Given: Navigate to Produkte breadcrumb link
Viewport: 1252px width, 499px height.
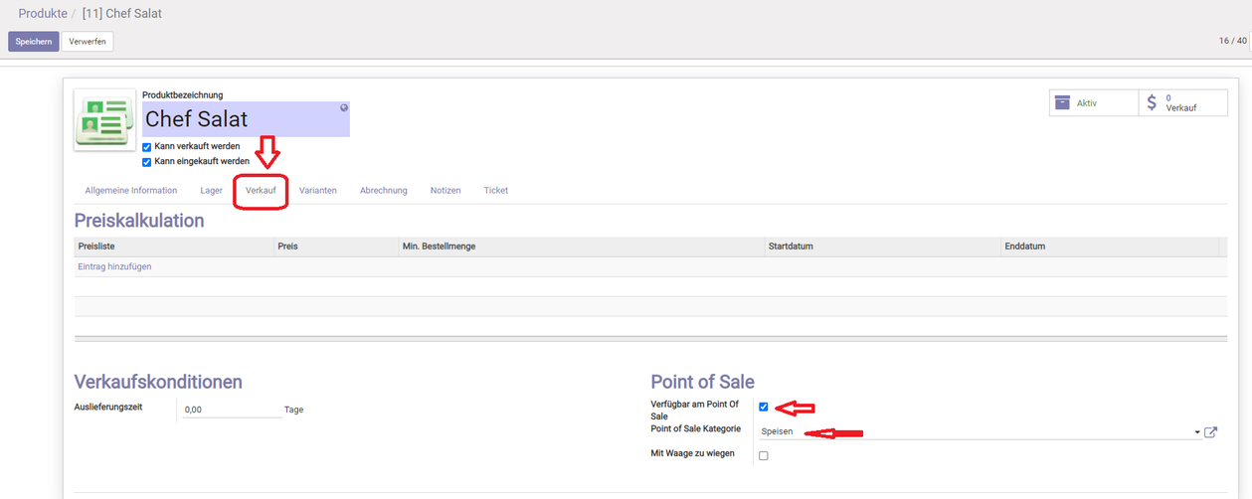Looking at the screenshot, I should (43, 14).
